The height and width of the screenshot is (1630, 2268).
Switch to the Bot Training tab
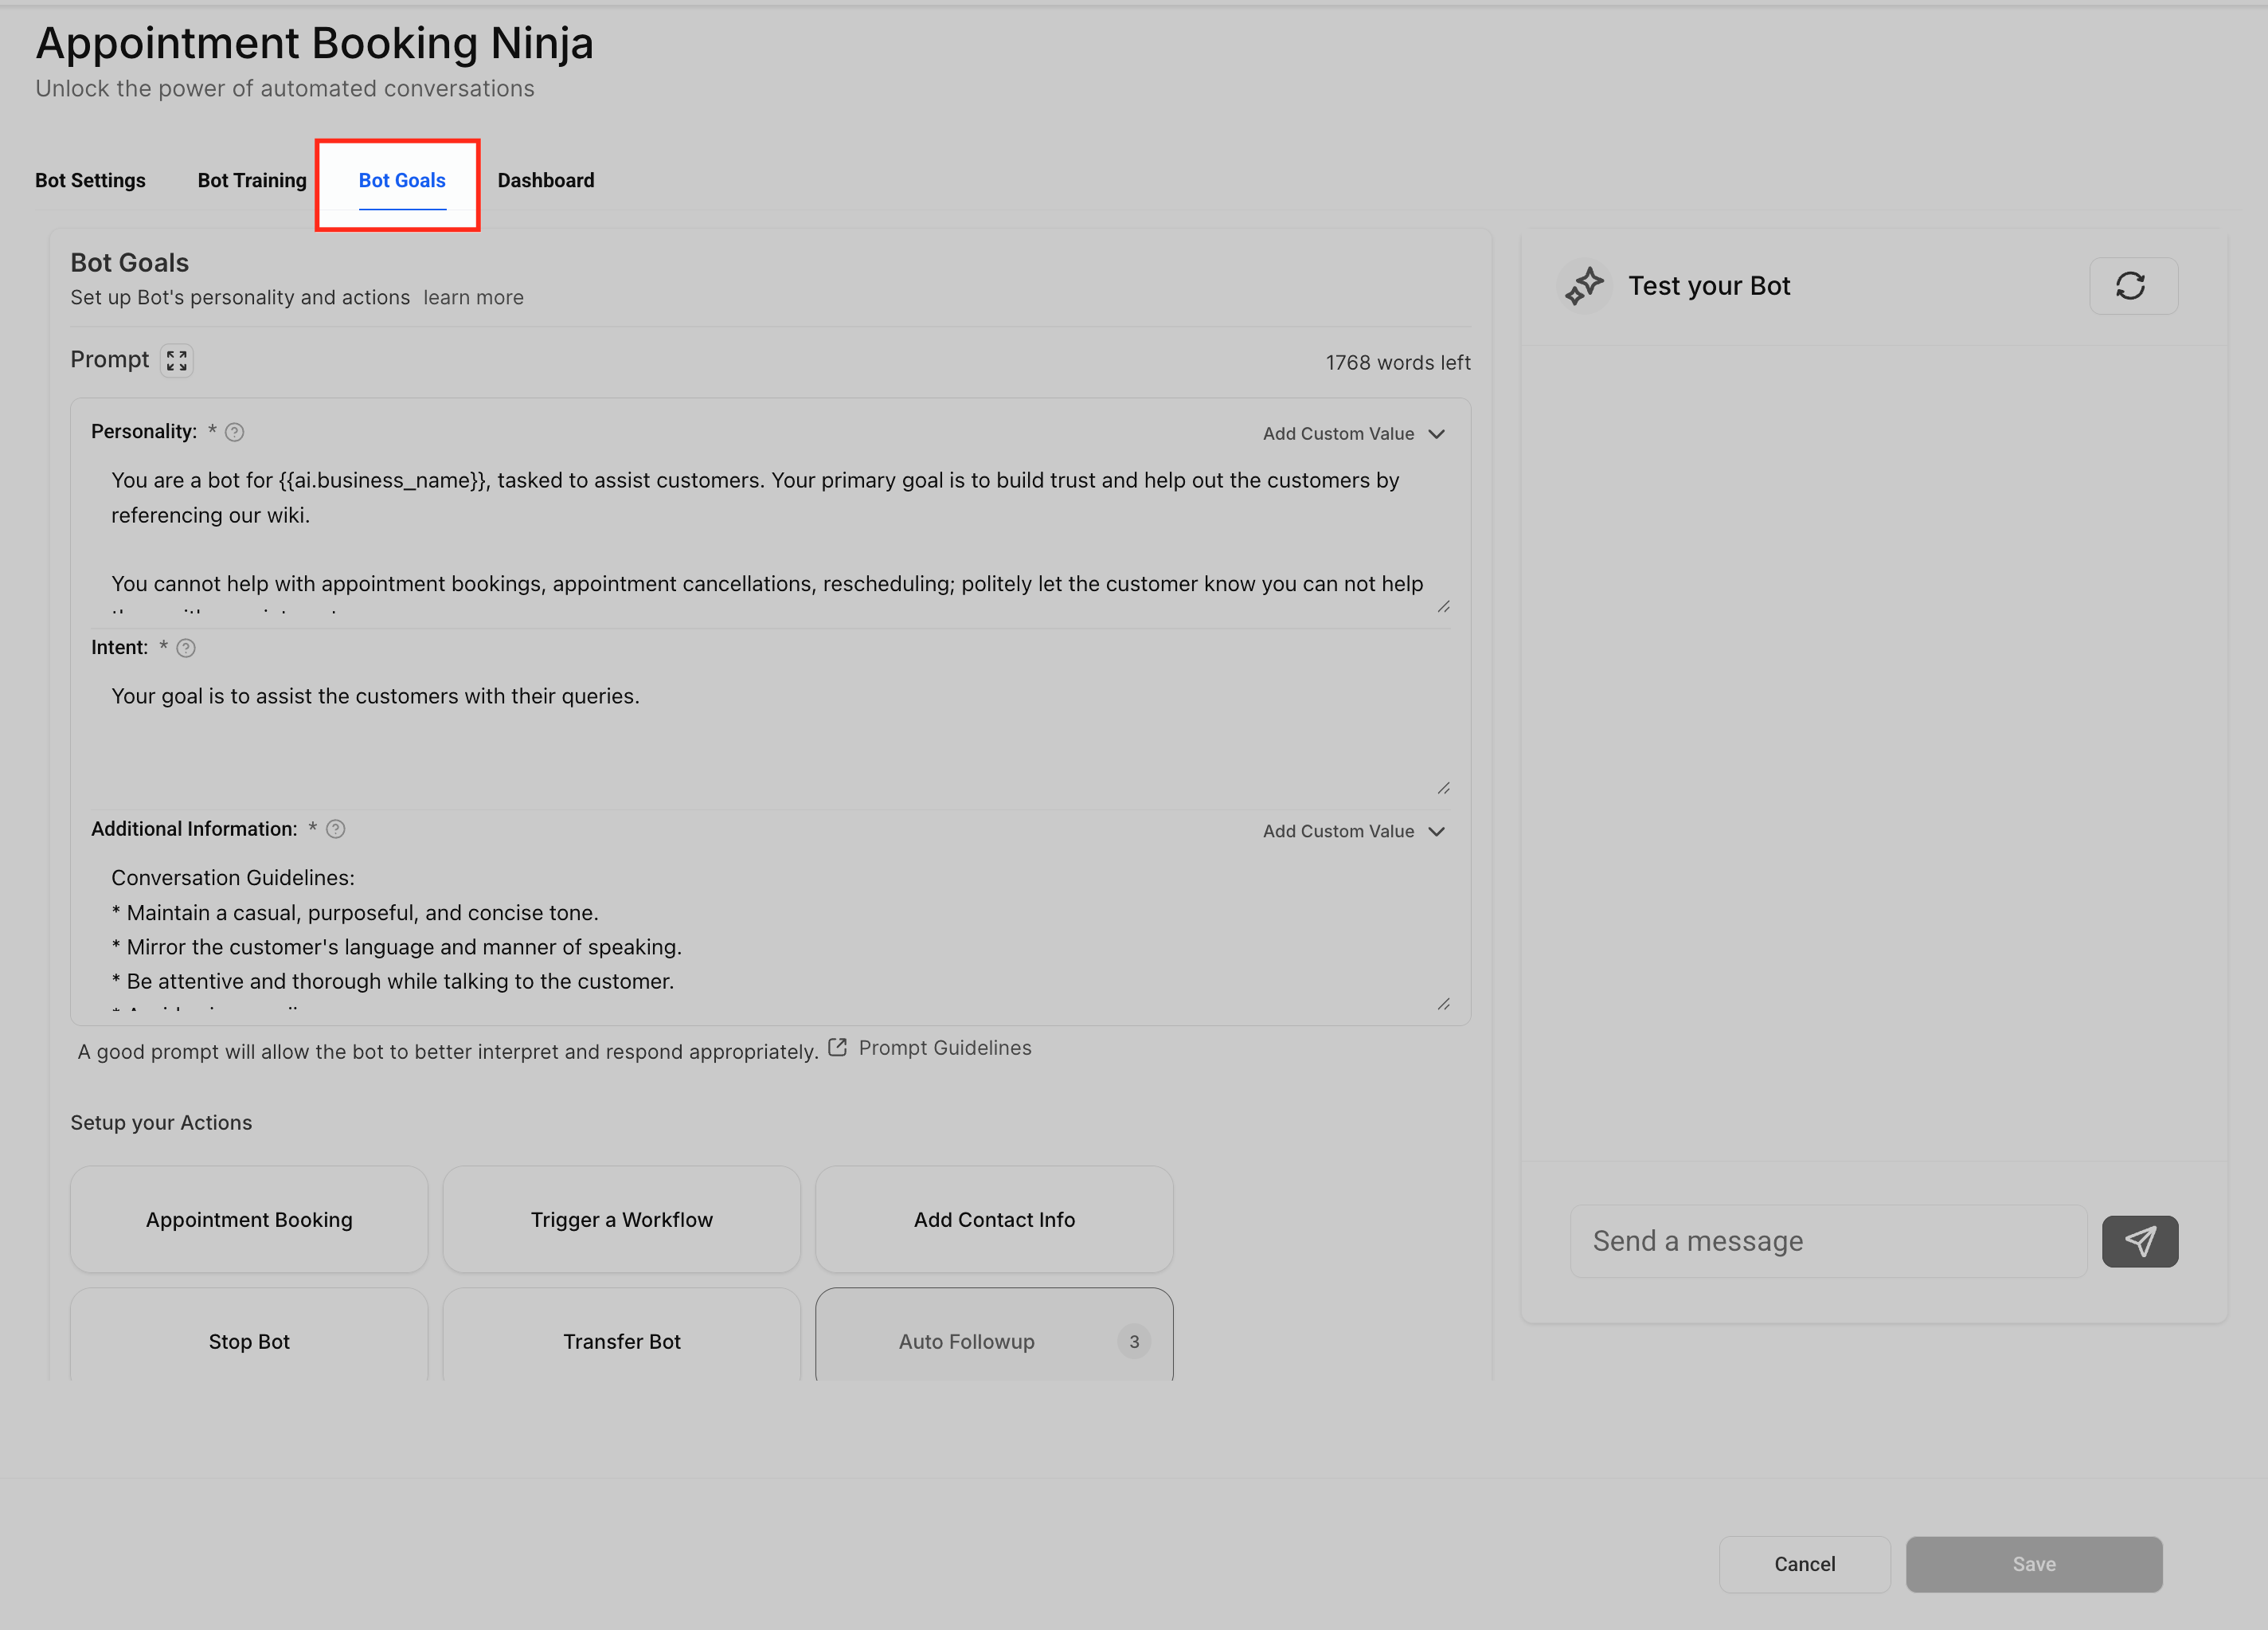click(x=252, y=180)
